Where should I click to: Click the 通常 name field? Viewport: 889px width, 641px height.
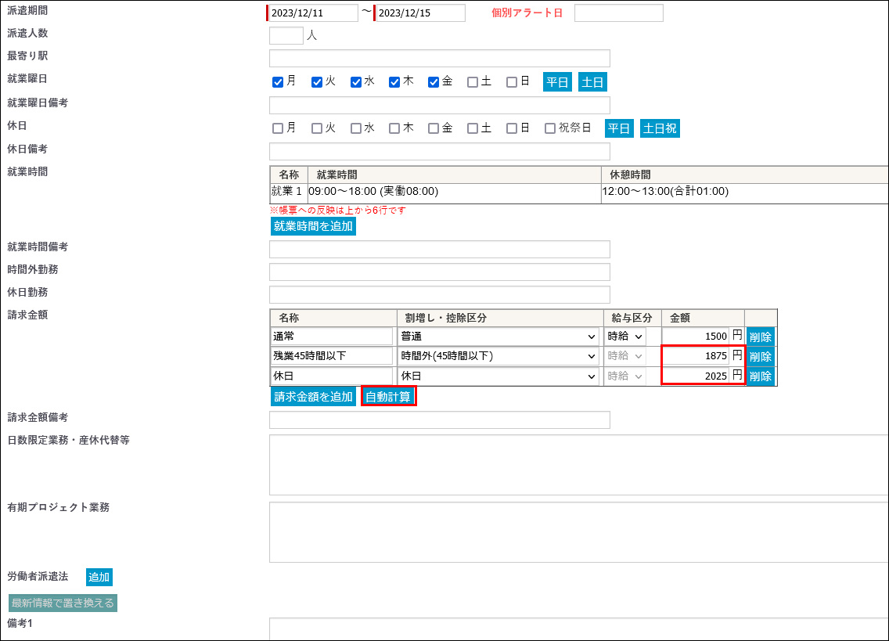pyautogui.click(x=332, y=337)
